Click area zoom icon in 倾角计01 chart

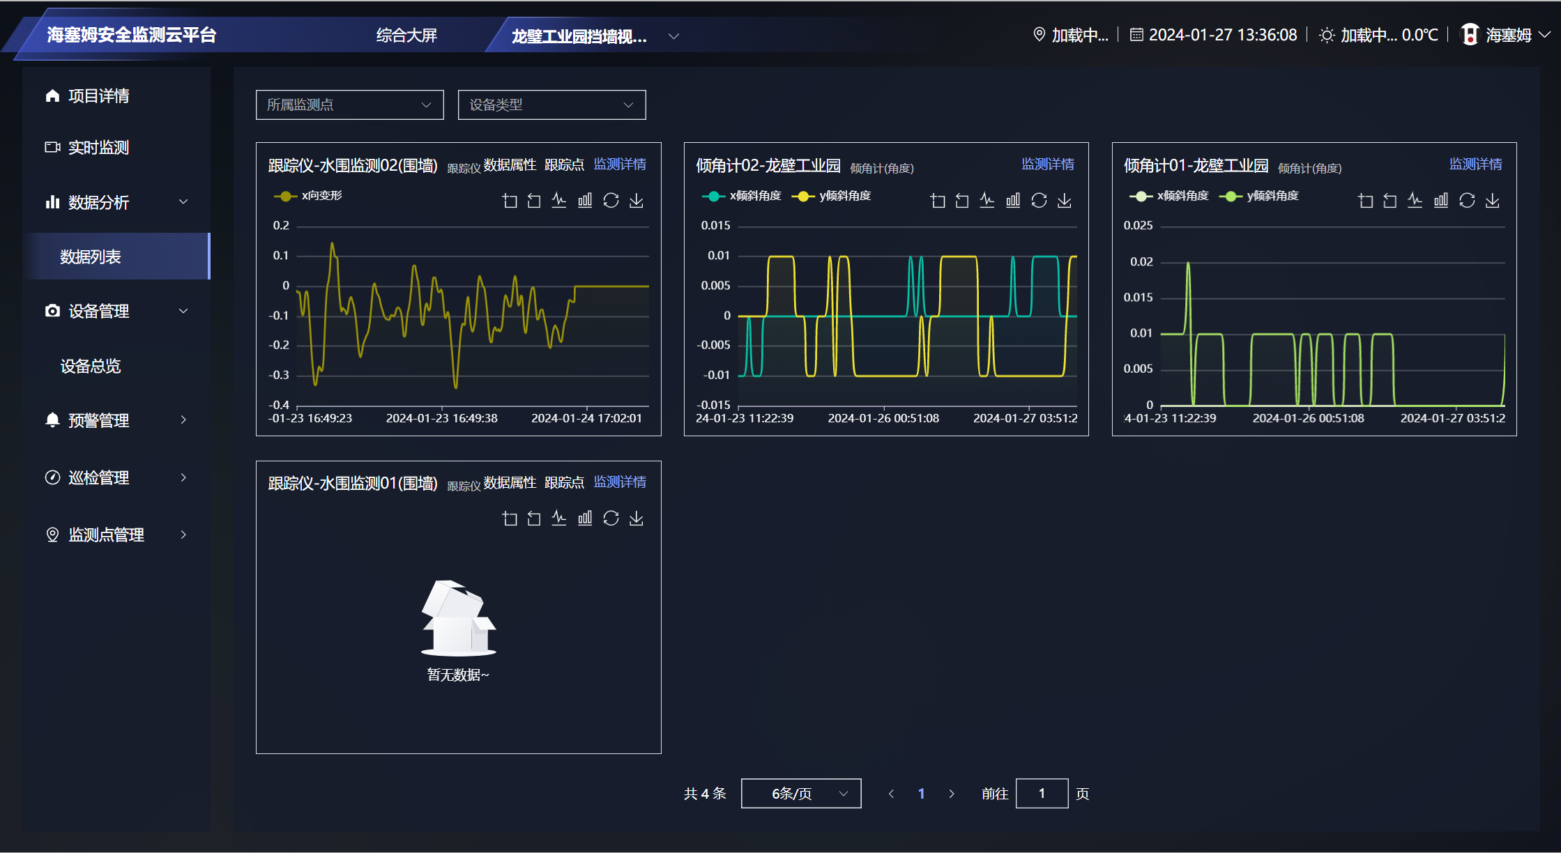click(1366, 201)
